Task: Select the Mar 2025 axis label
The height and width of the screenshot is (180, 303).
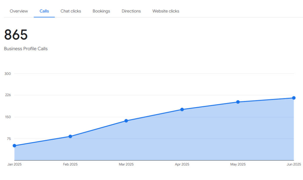Action: coord(126,164)
